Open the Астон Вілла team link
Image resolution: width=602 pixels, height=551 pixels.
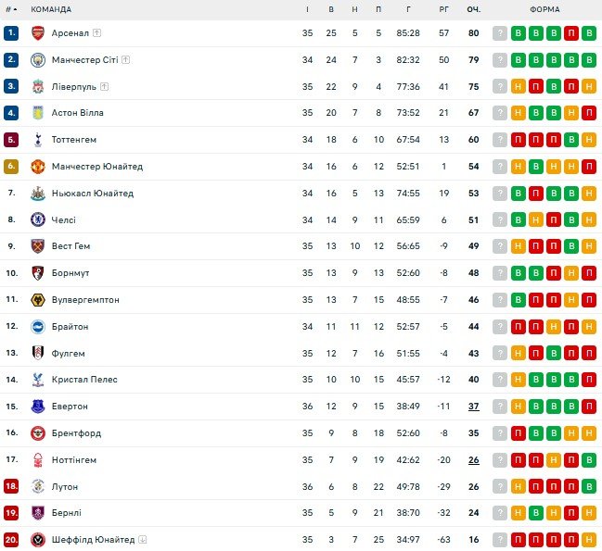[x=78, y=113]
